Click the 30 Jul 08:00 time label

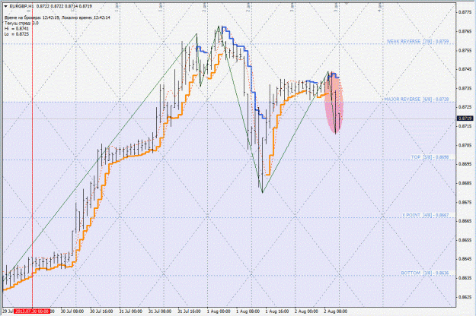coord(72,311)
